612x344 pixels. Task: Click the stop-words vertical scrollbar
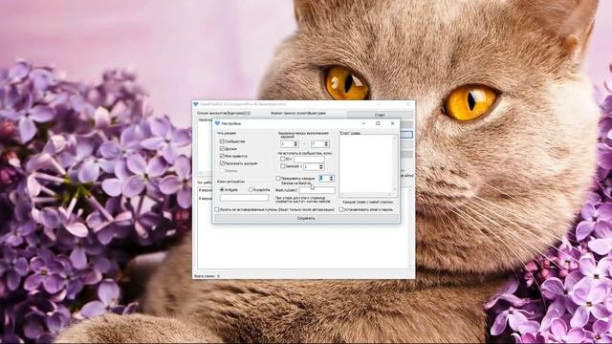[395, 163]
